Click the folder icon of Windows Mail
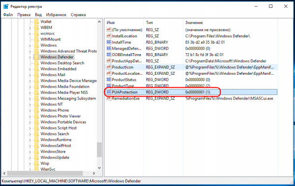 click(x=36, y=75)
